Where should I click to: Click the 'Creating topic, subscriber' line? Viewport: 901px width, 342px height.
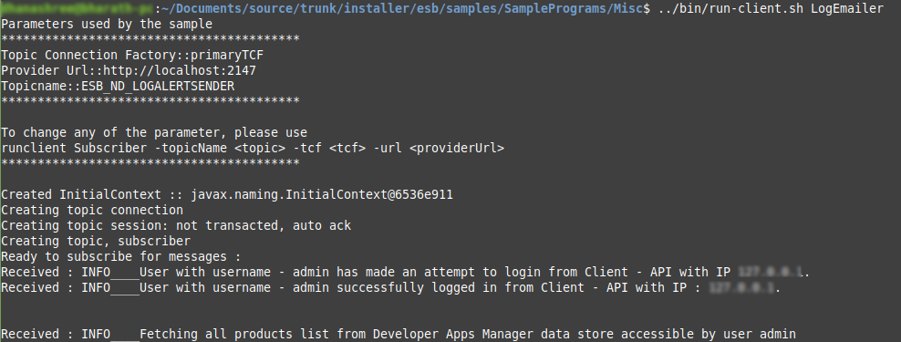96,242
